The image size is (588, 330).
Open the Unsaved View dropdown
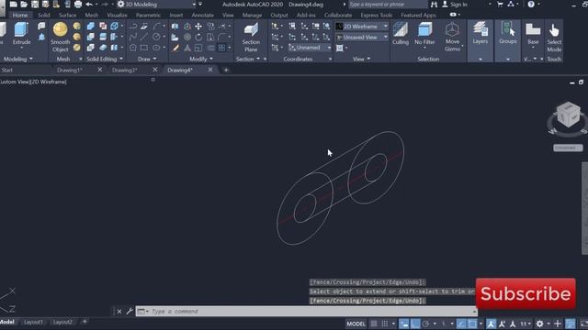pos(361,37)
